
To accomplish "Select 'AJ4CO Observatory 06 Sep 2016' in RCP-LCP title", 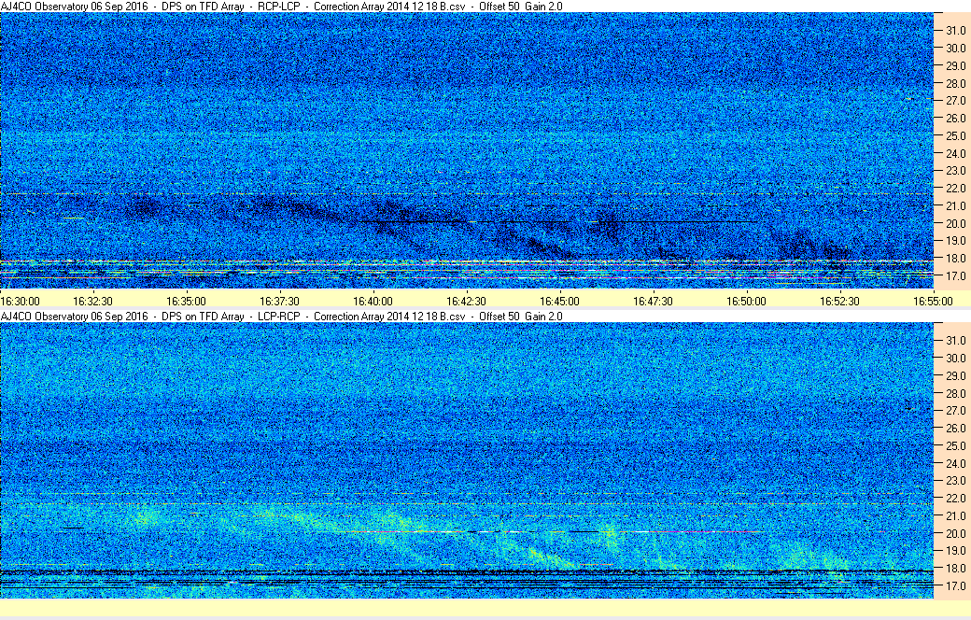I will click(x=75, y=7).
